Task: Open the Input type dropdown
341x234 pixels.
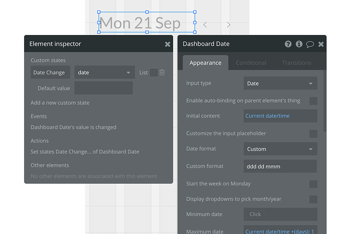Action: [x=280, y=83]
